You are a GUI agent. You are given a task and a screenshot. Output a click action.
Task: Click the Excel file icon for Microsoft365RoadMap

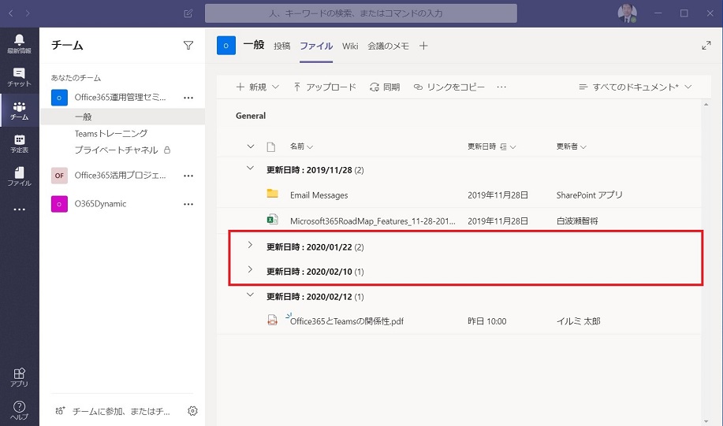[273, 220]
